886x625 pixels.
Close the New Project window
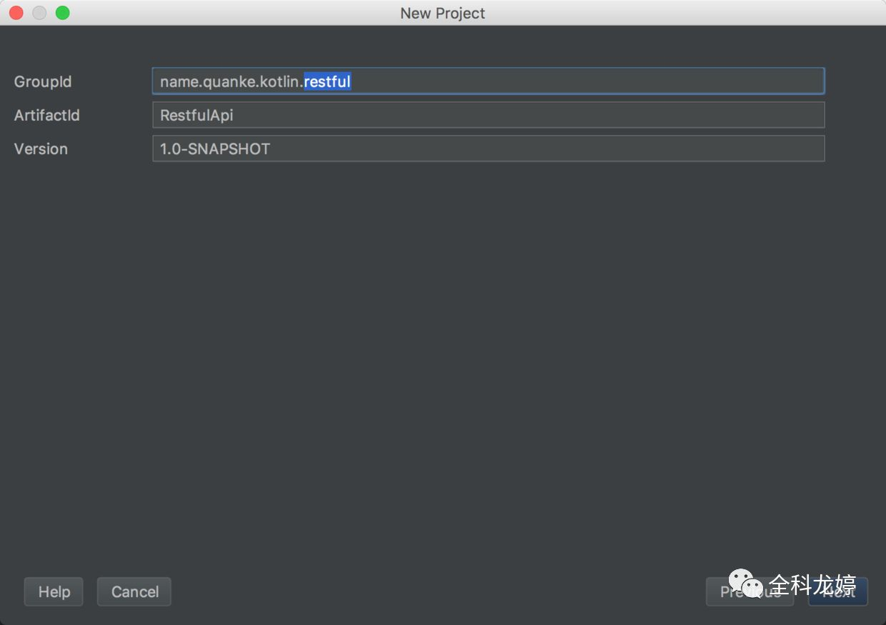pyautogui.click(x=16, y=13)
